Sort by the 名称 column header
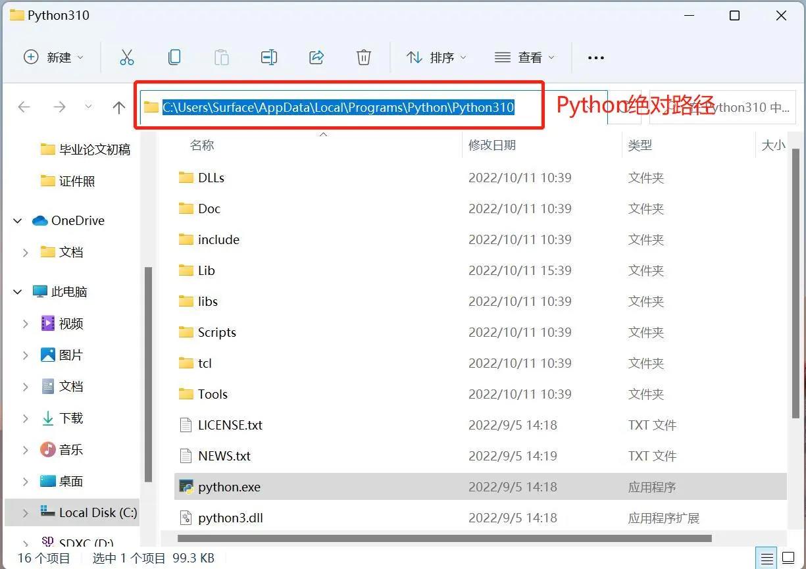 (x=202, y=145)
